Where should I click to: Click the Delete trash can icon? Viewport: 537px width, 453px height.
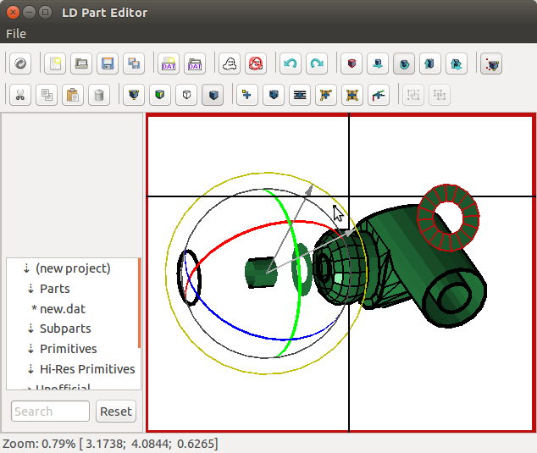[x=99, y=95]
